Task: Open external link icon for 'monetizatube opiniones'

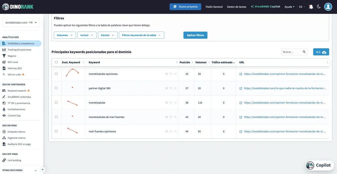Action: (241, 74)
